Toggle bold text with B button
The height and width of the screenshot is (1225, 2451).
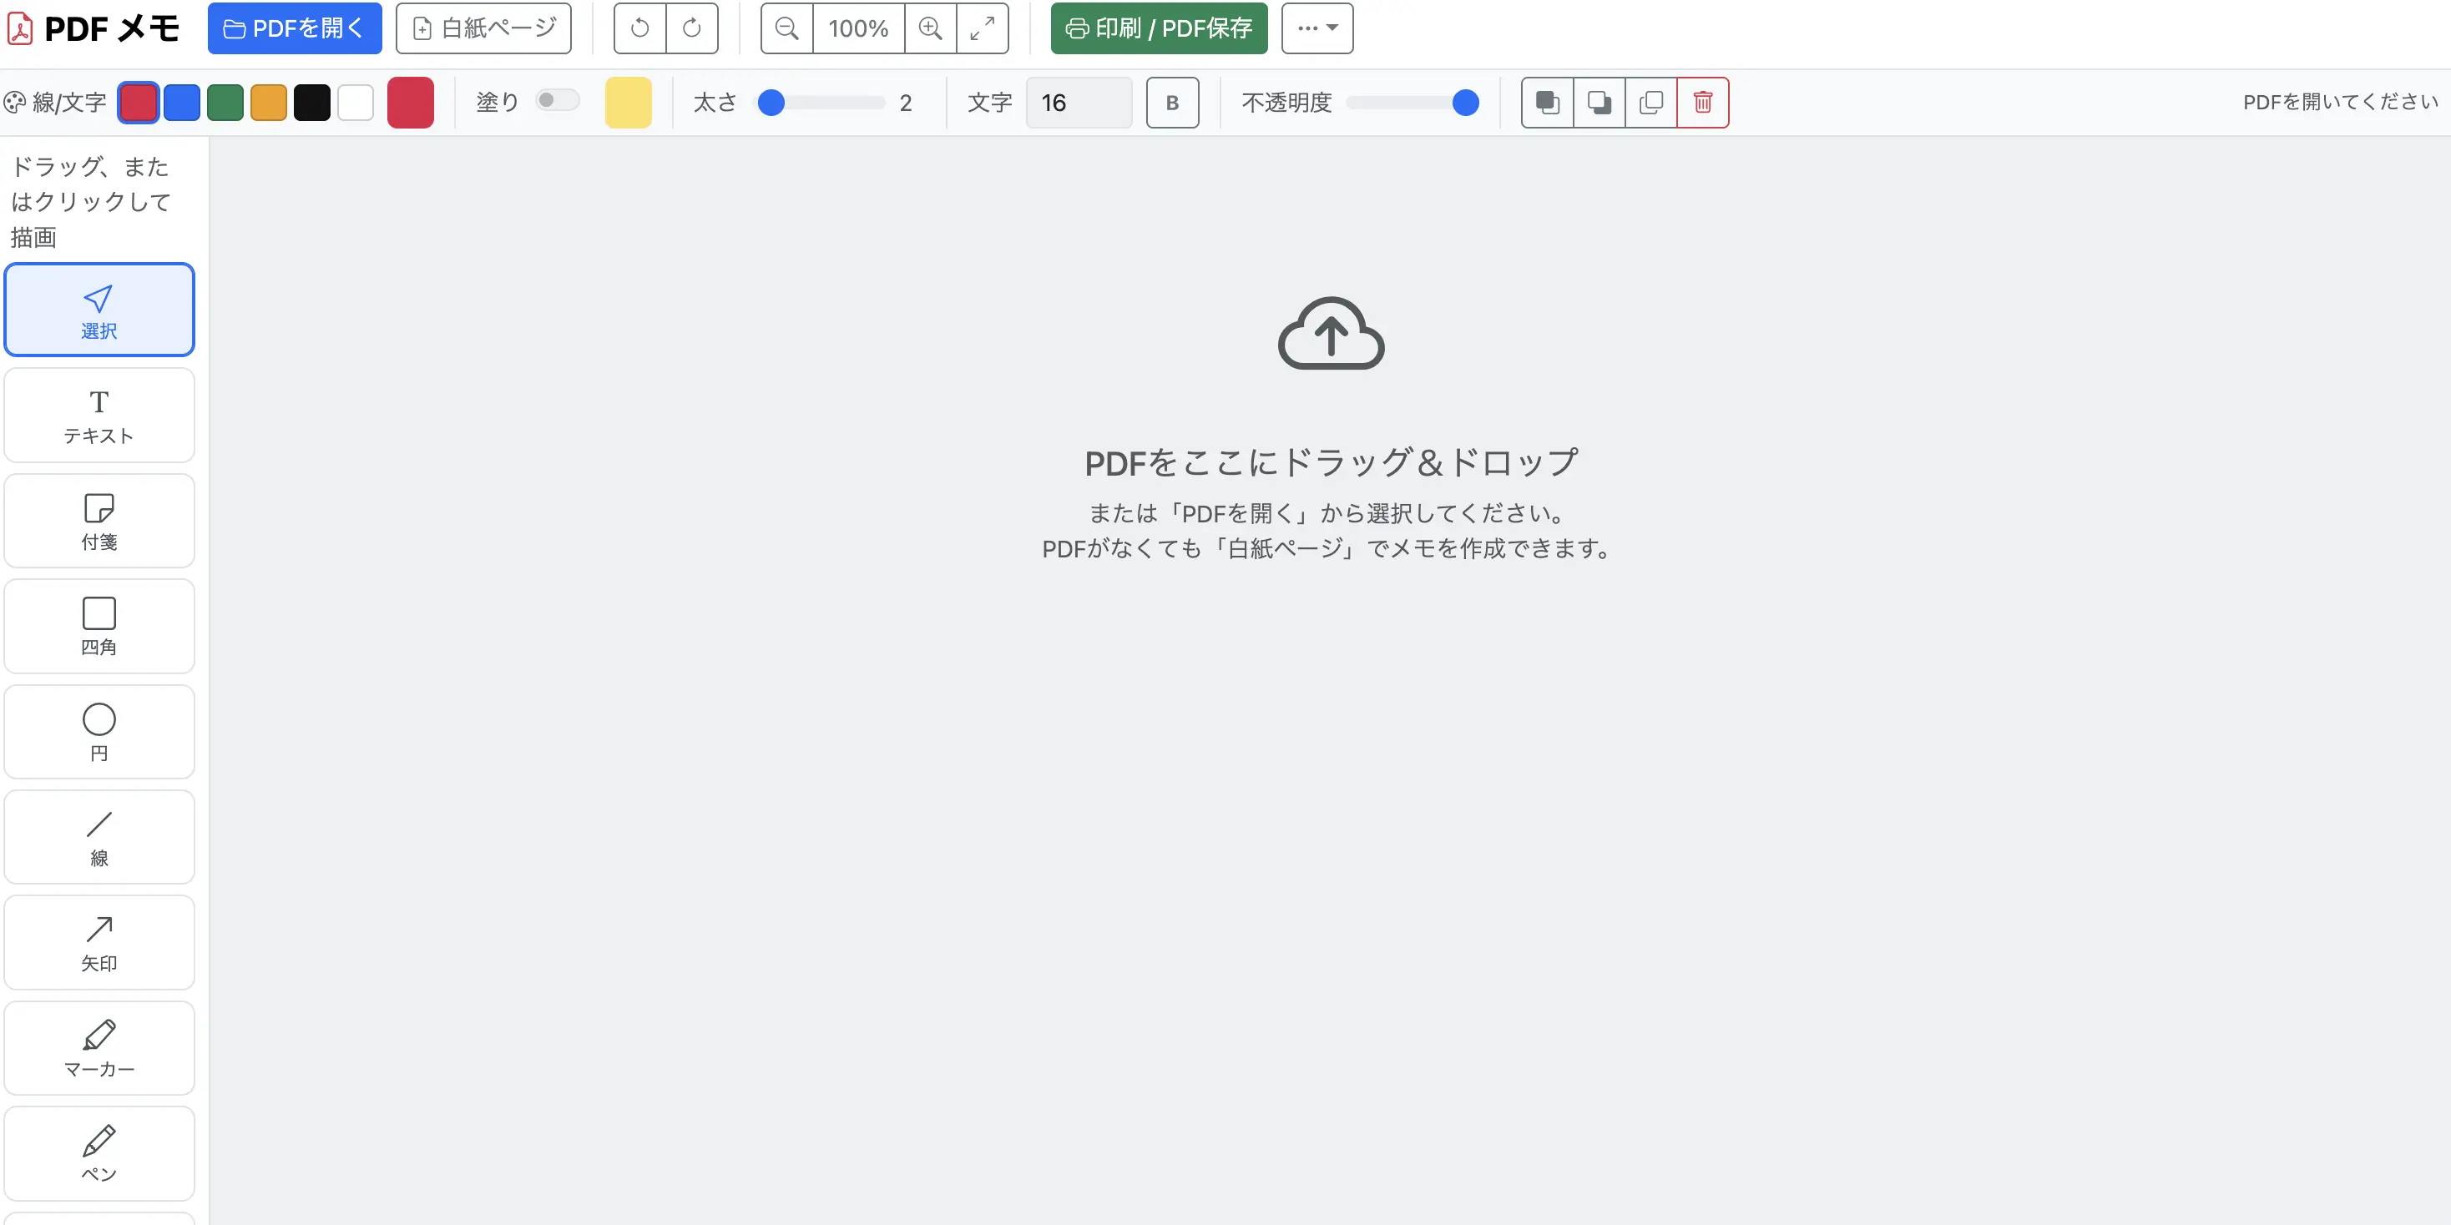(x=1172, y=103)
